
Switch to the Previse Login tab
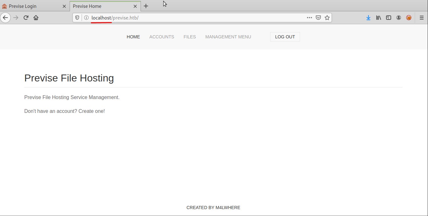[32, 6]
